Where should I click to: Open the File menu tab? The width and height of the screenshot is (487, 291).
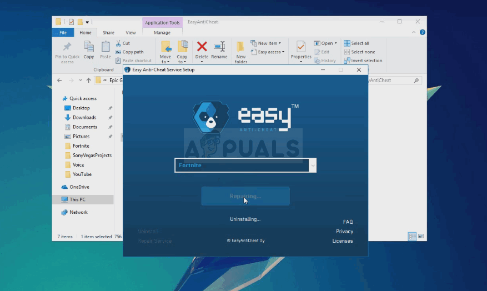[x=63, y=33]
